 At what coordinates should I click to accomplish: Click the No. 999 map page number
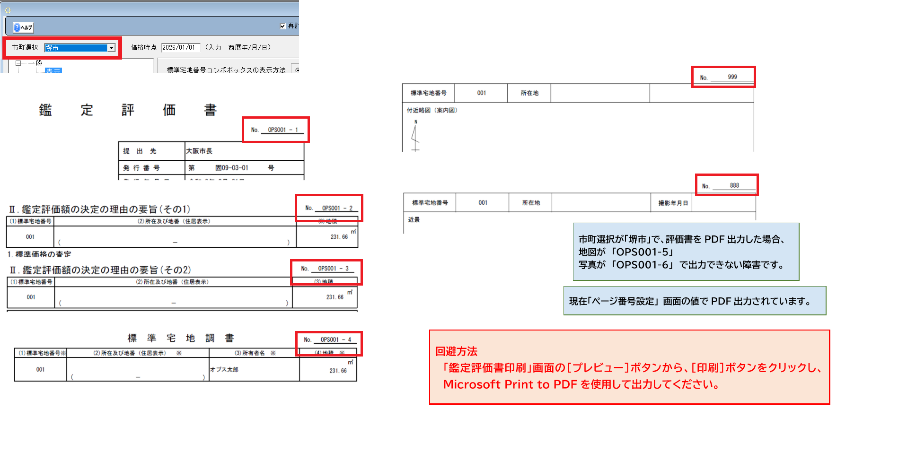coord(731,77)
